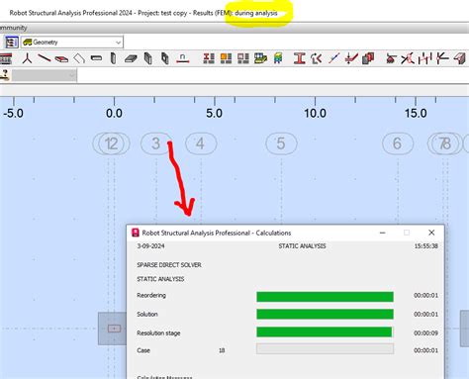Click the Geometry dropdown chevron arrow
The image size is (469, 379).
(x=118, y=43)
